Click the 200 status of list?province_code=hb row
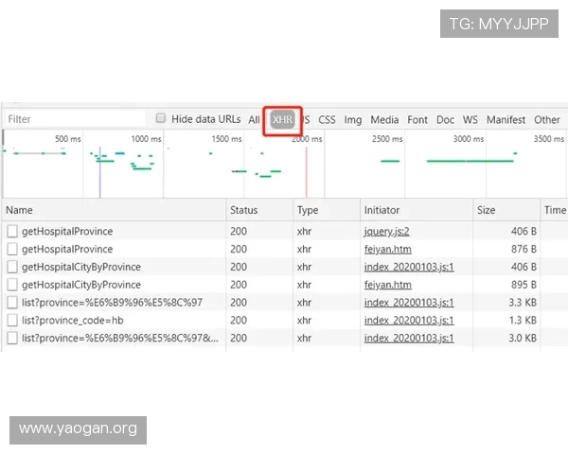The width and height of the screenshot is (568, 454). (x=239, y=320)
